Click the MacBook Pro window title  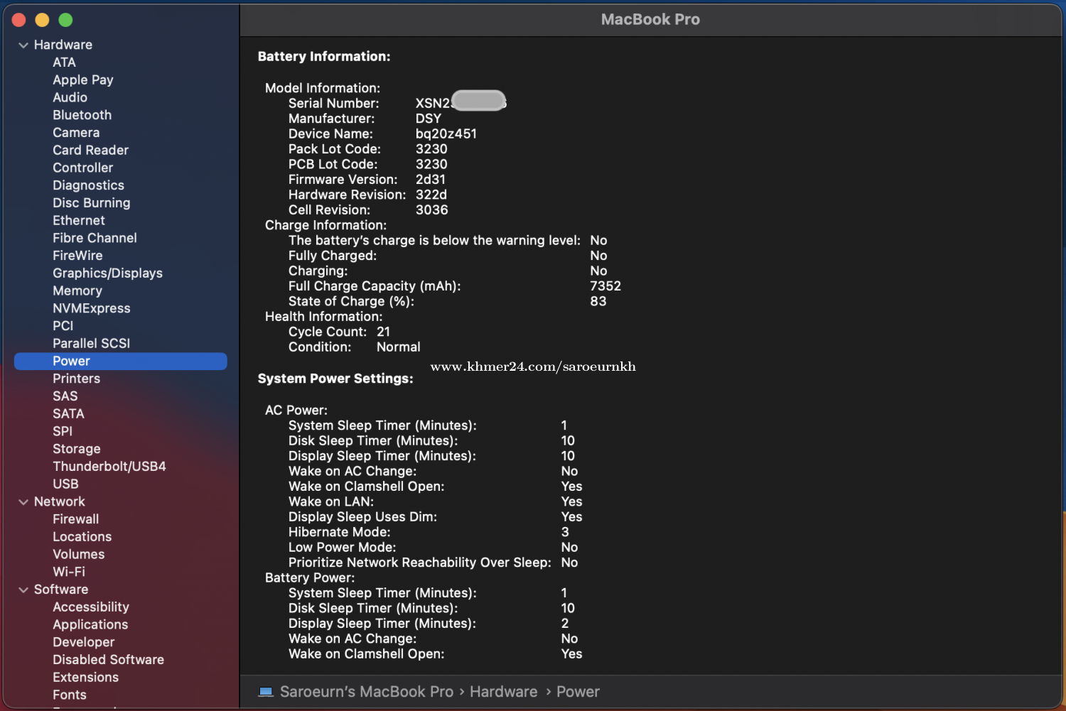650,20
